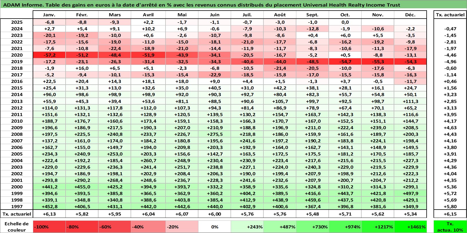Click the 0% white scale swatch
Image resolution: width=467 pixels, height=233 pixels.
215,227
